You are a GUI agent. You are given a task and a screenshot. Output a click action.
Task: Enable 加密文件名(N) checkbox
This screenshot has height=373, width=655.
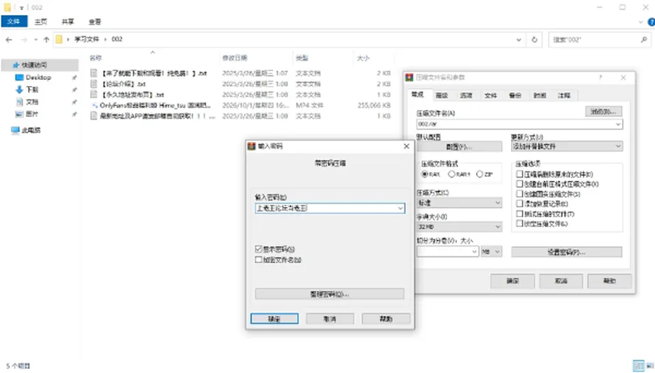click(259, 260)
